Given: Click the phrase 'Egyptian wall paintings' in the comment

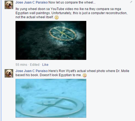Looking at the screenshot, I should point(33,13).
